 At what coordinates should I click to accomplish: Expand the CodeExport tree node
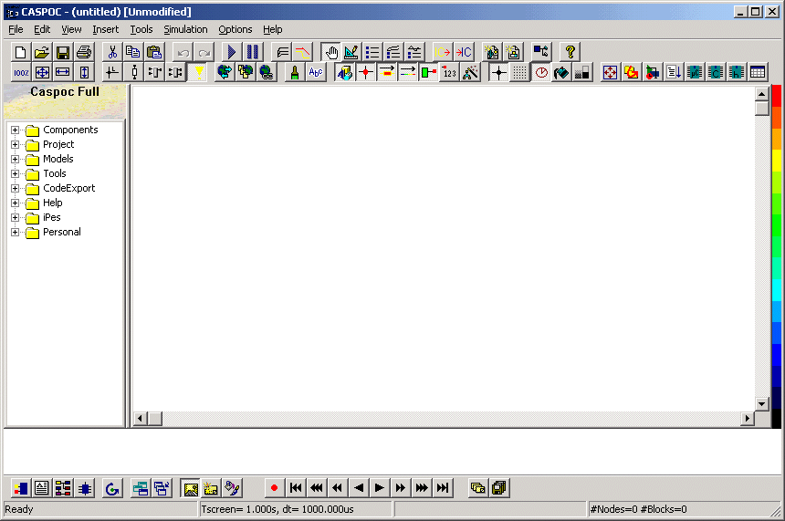15,188
